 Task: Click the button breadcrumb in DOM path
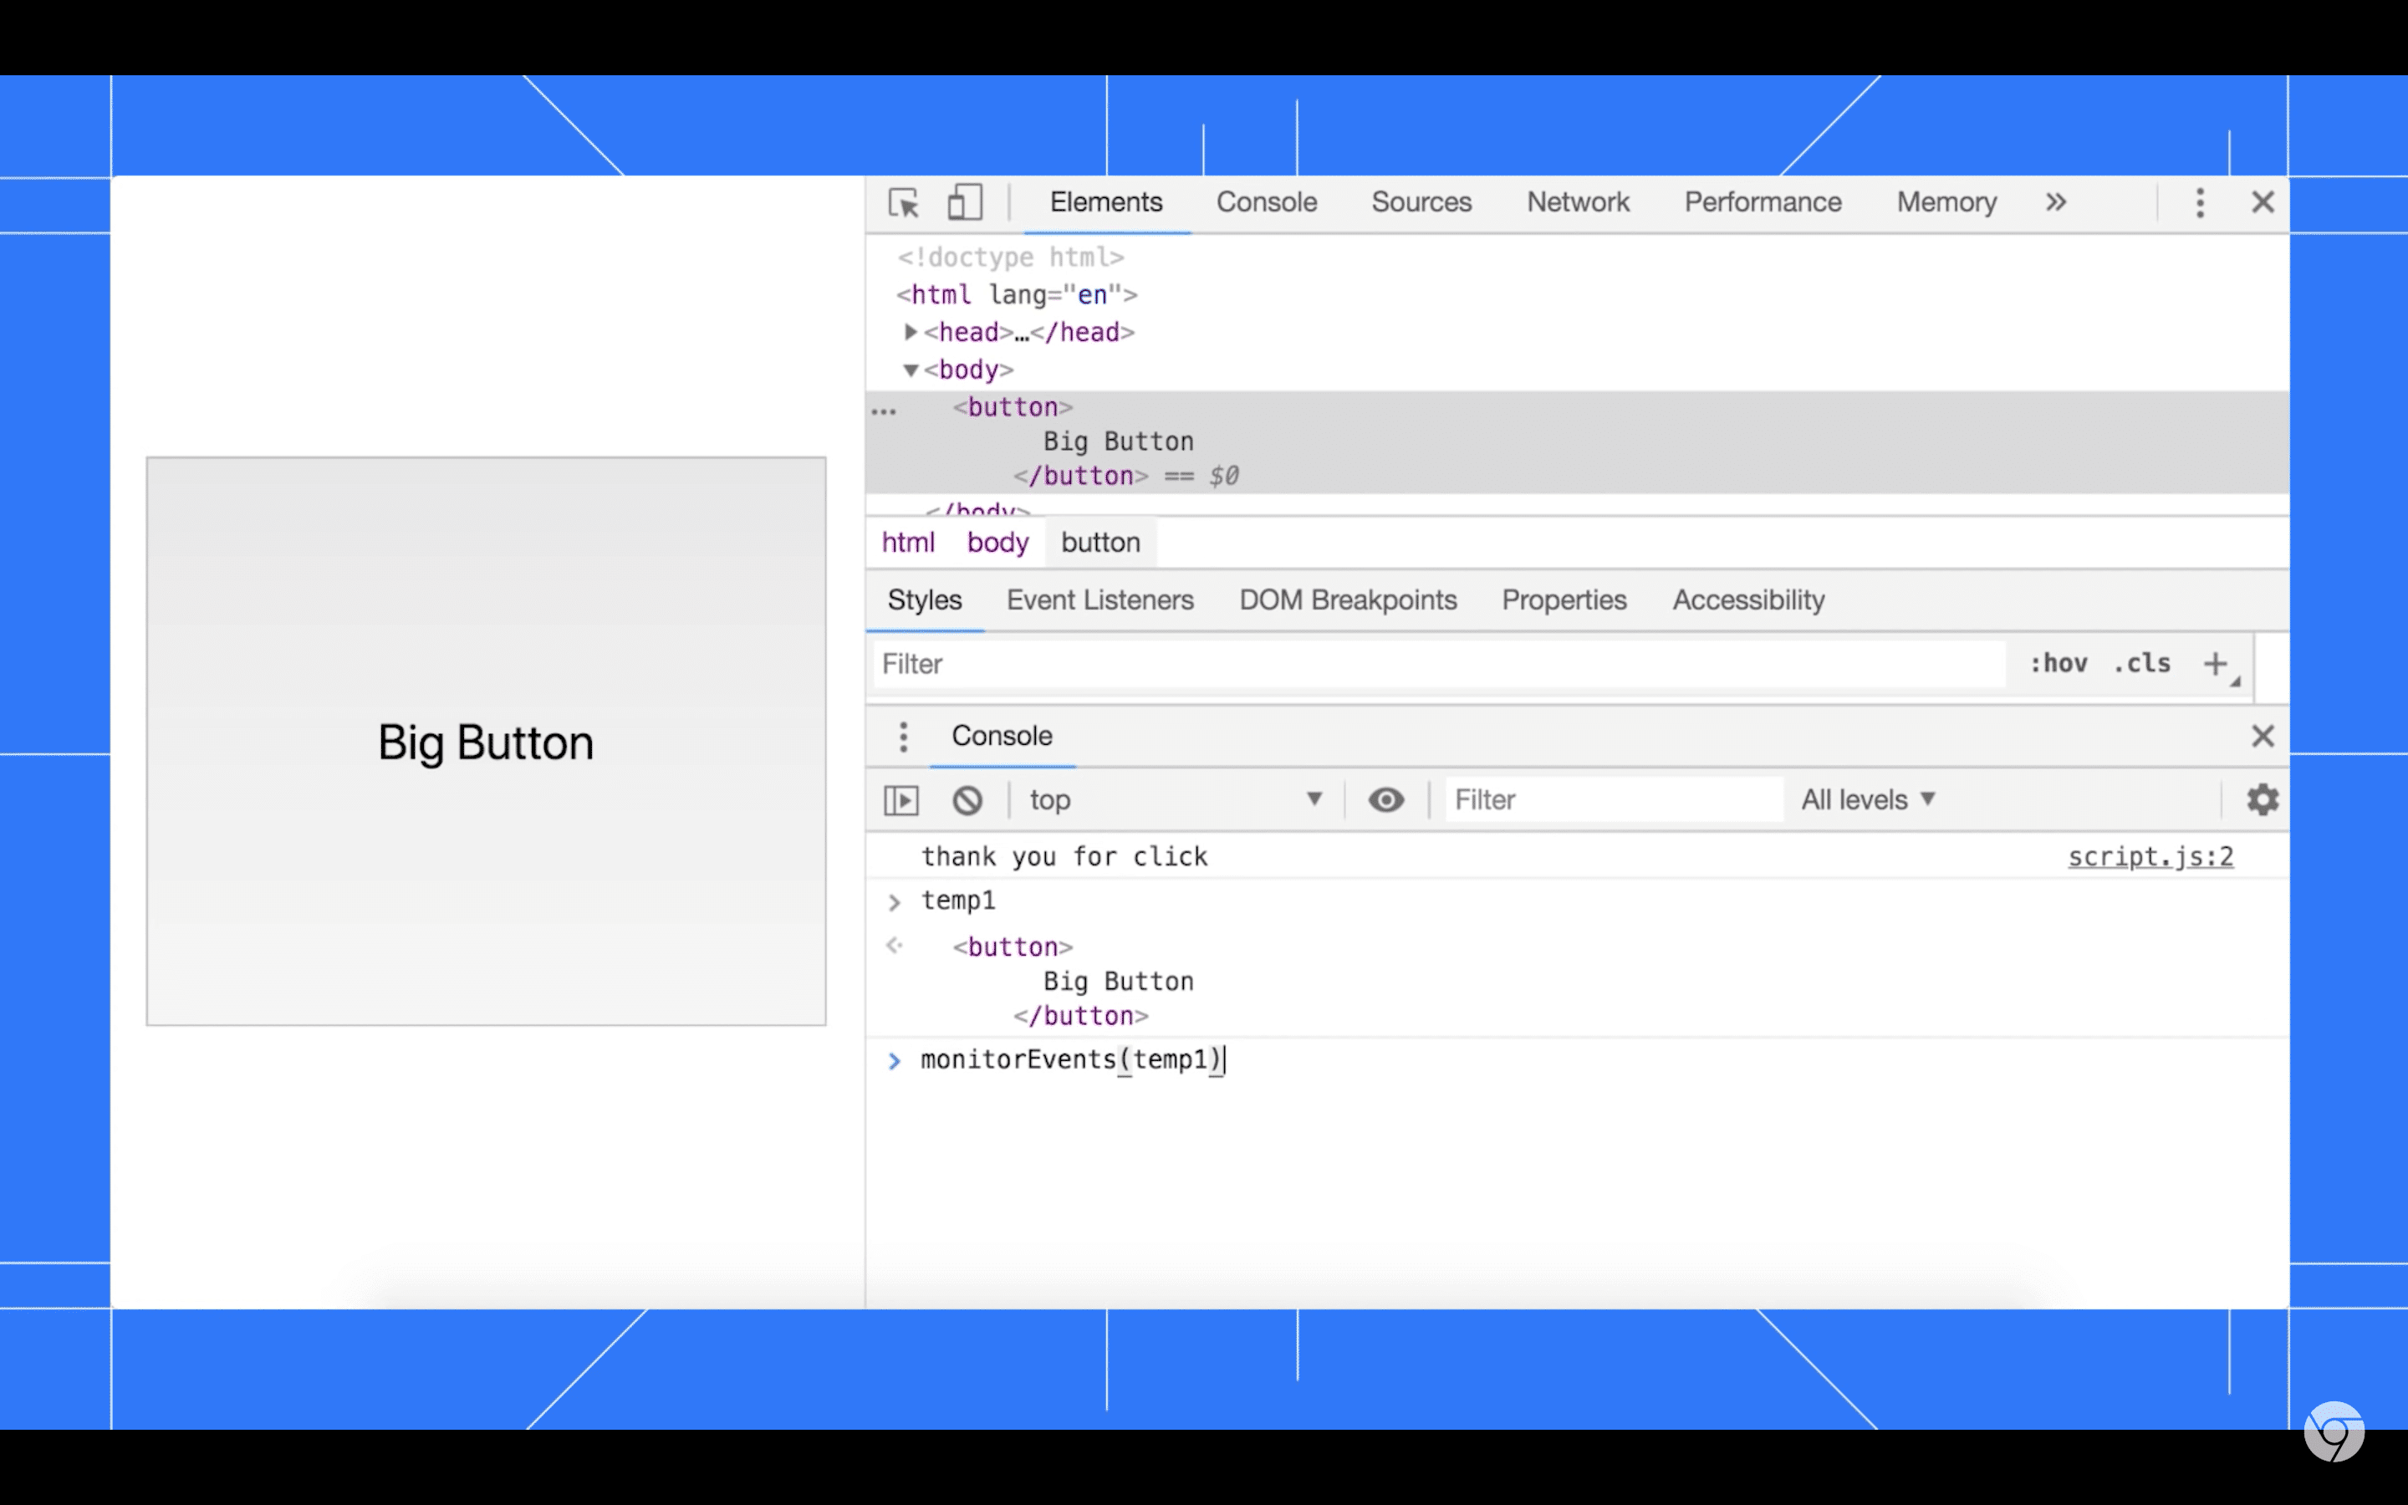coord(1101,541)
